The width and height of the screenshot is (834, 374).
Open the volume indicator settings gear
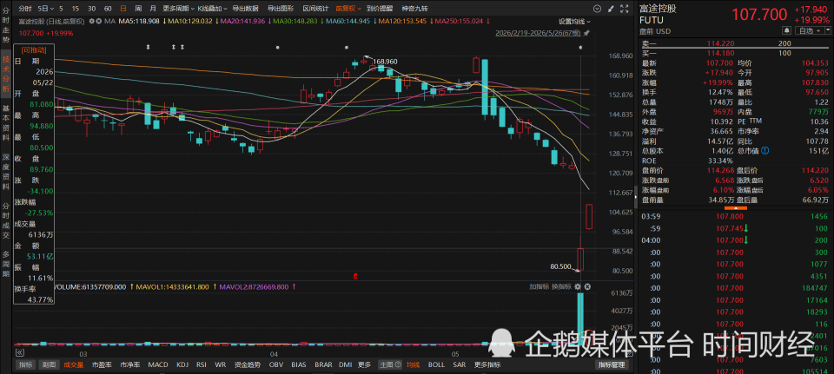[x=578, y=286]
